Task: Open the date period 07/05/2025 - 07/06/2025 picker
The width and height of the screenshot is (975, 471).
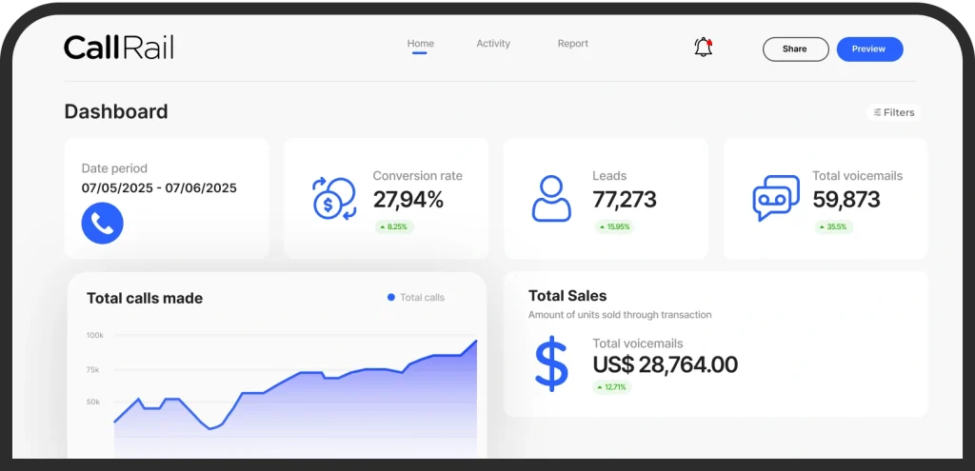Action: [159, 188]
